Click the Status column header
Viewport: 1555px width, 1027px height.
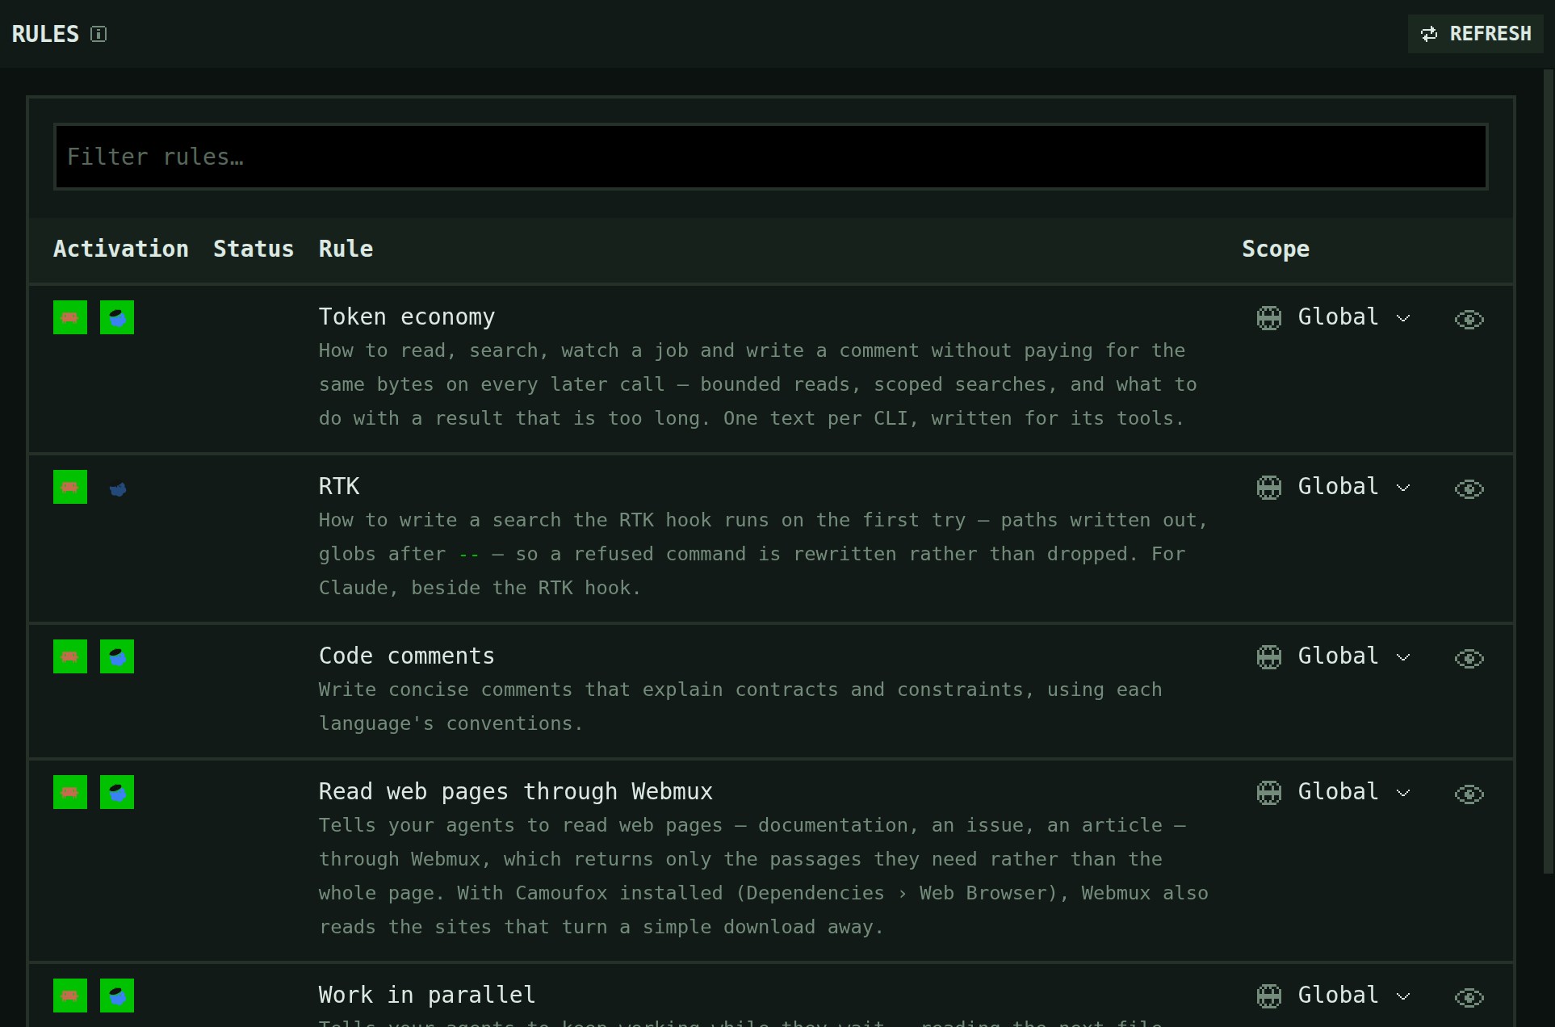254,249
